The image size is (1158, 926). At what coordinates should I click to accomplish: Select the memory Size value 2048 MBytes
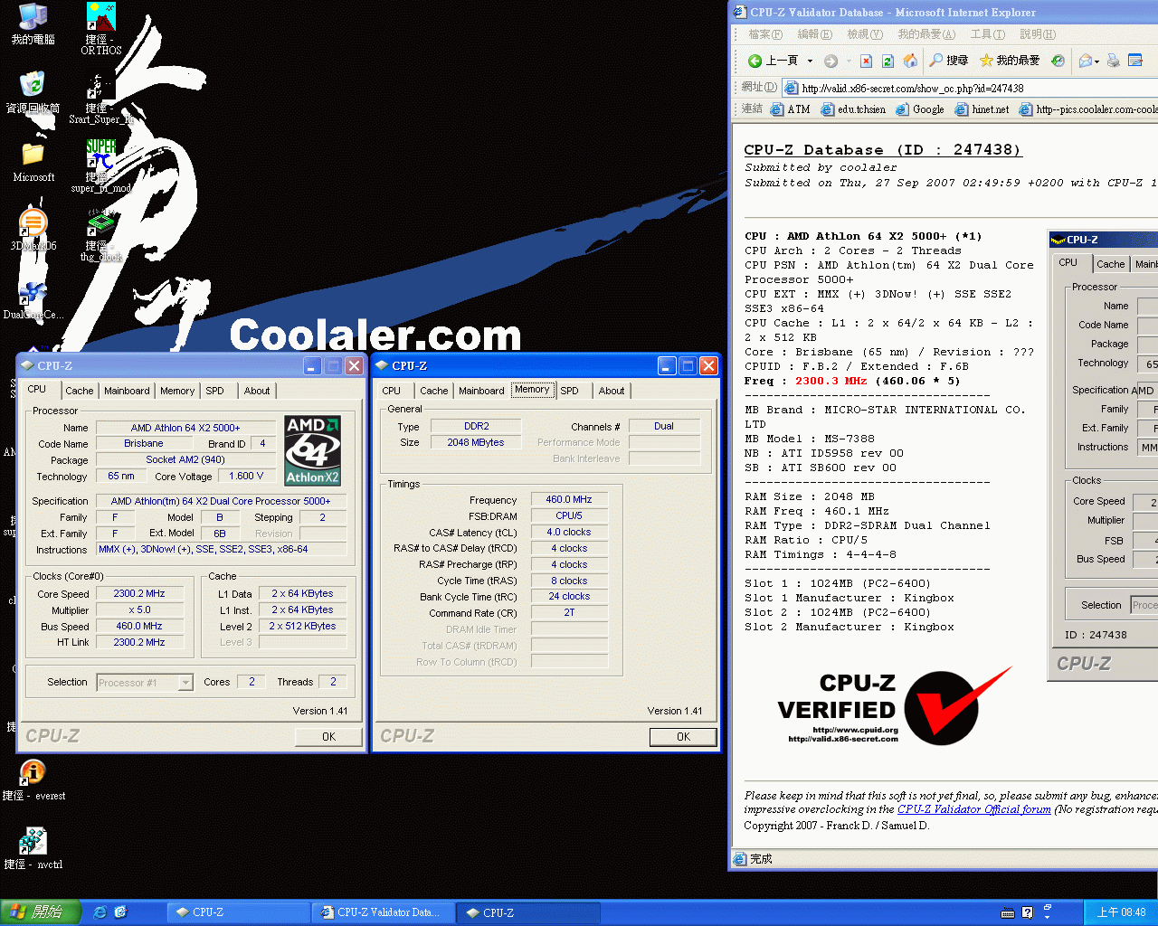pos(476,442)
